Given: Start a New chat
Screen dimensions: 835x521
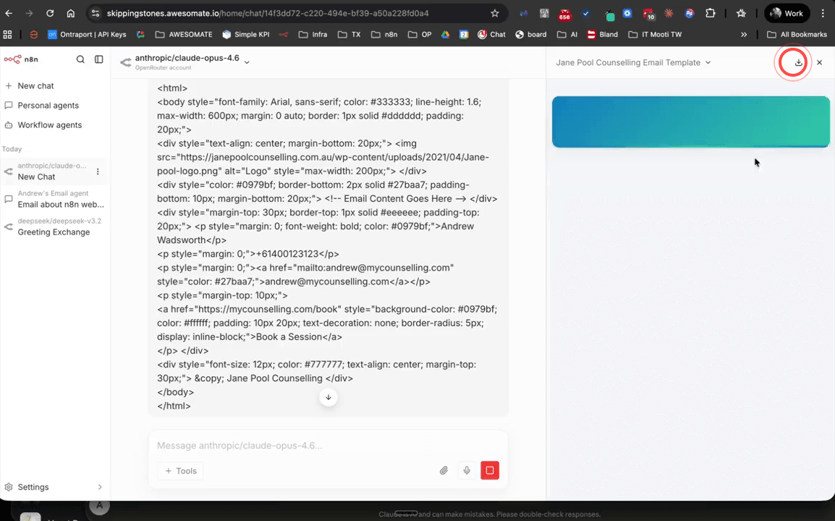Looking at the screenshot, I should [36, 85].
